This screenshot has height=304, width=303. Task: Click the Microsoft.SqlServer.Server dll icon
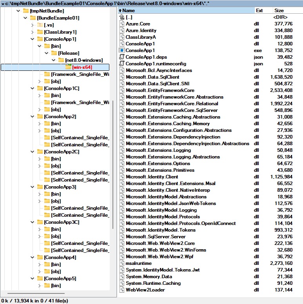click(x=122, y=237)
